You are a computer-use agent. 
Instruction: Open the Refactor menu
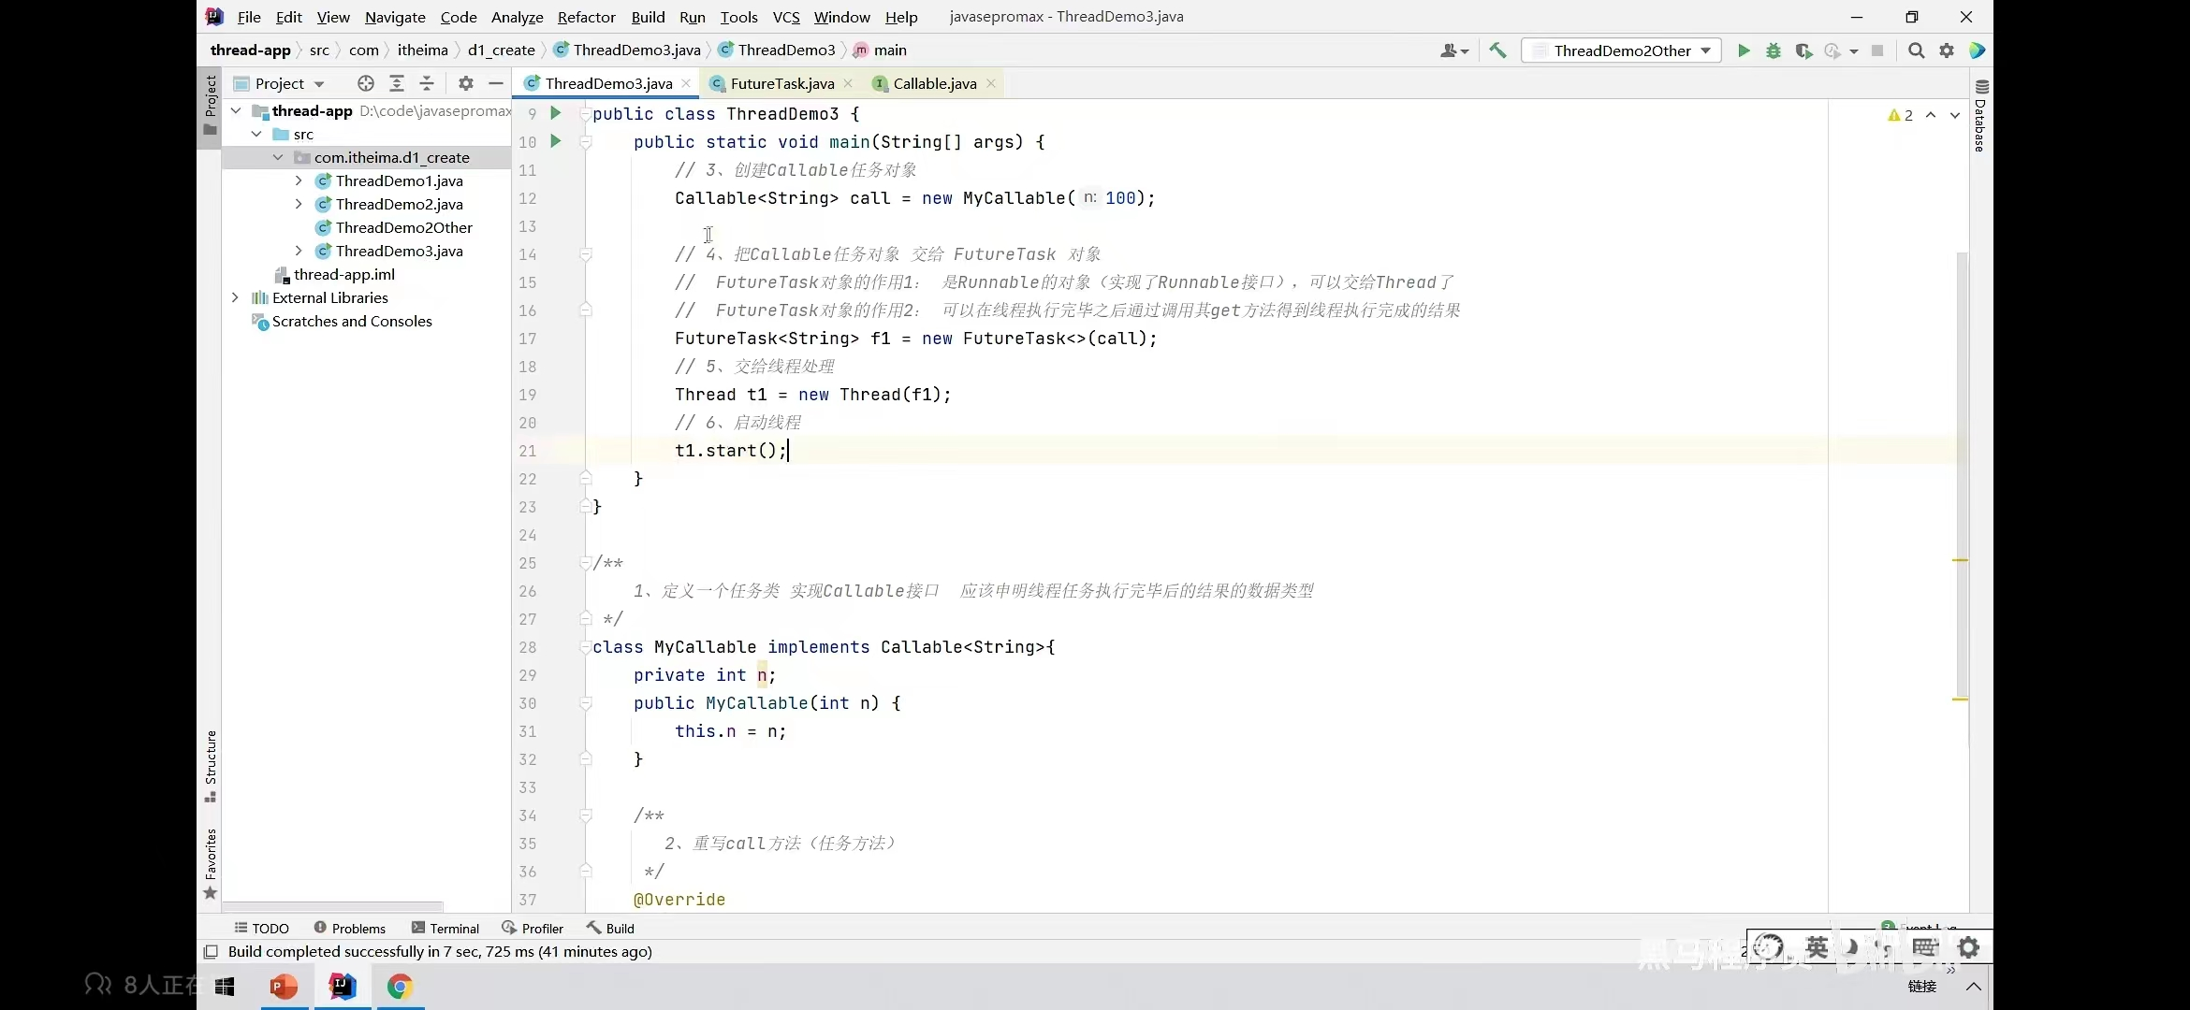click(x=586, y=17)
